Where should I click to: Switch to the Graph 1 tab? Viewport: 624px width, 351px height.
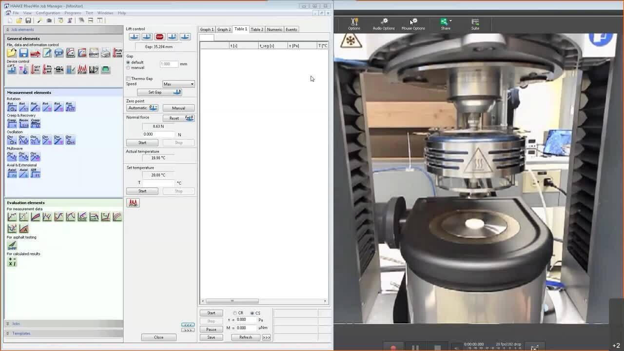pyautogui.click(x=207, y=30)
